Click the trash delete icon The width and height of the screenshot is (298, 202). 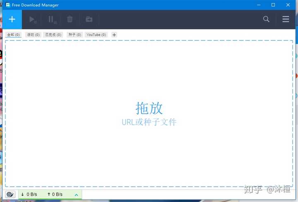tap(70, 19)
